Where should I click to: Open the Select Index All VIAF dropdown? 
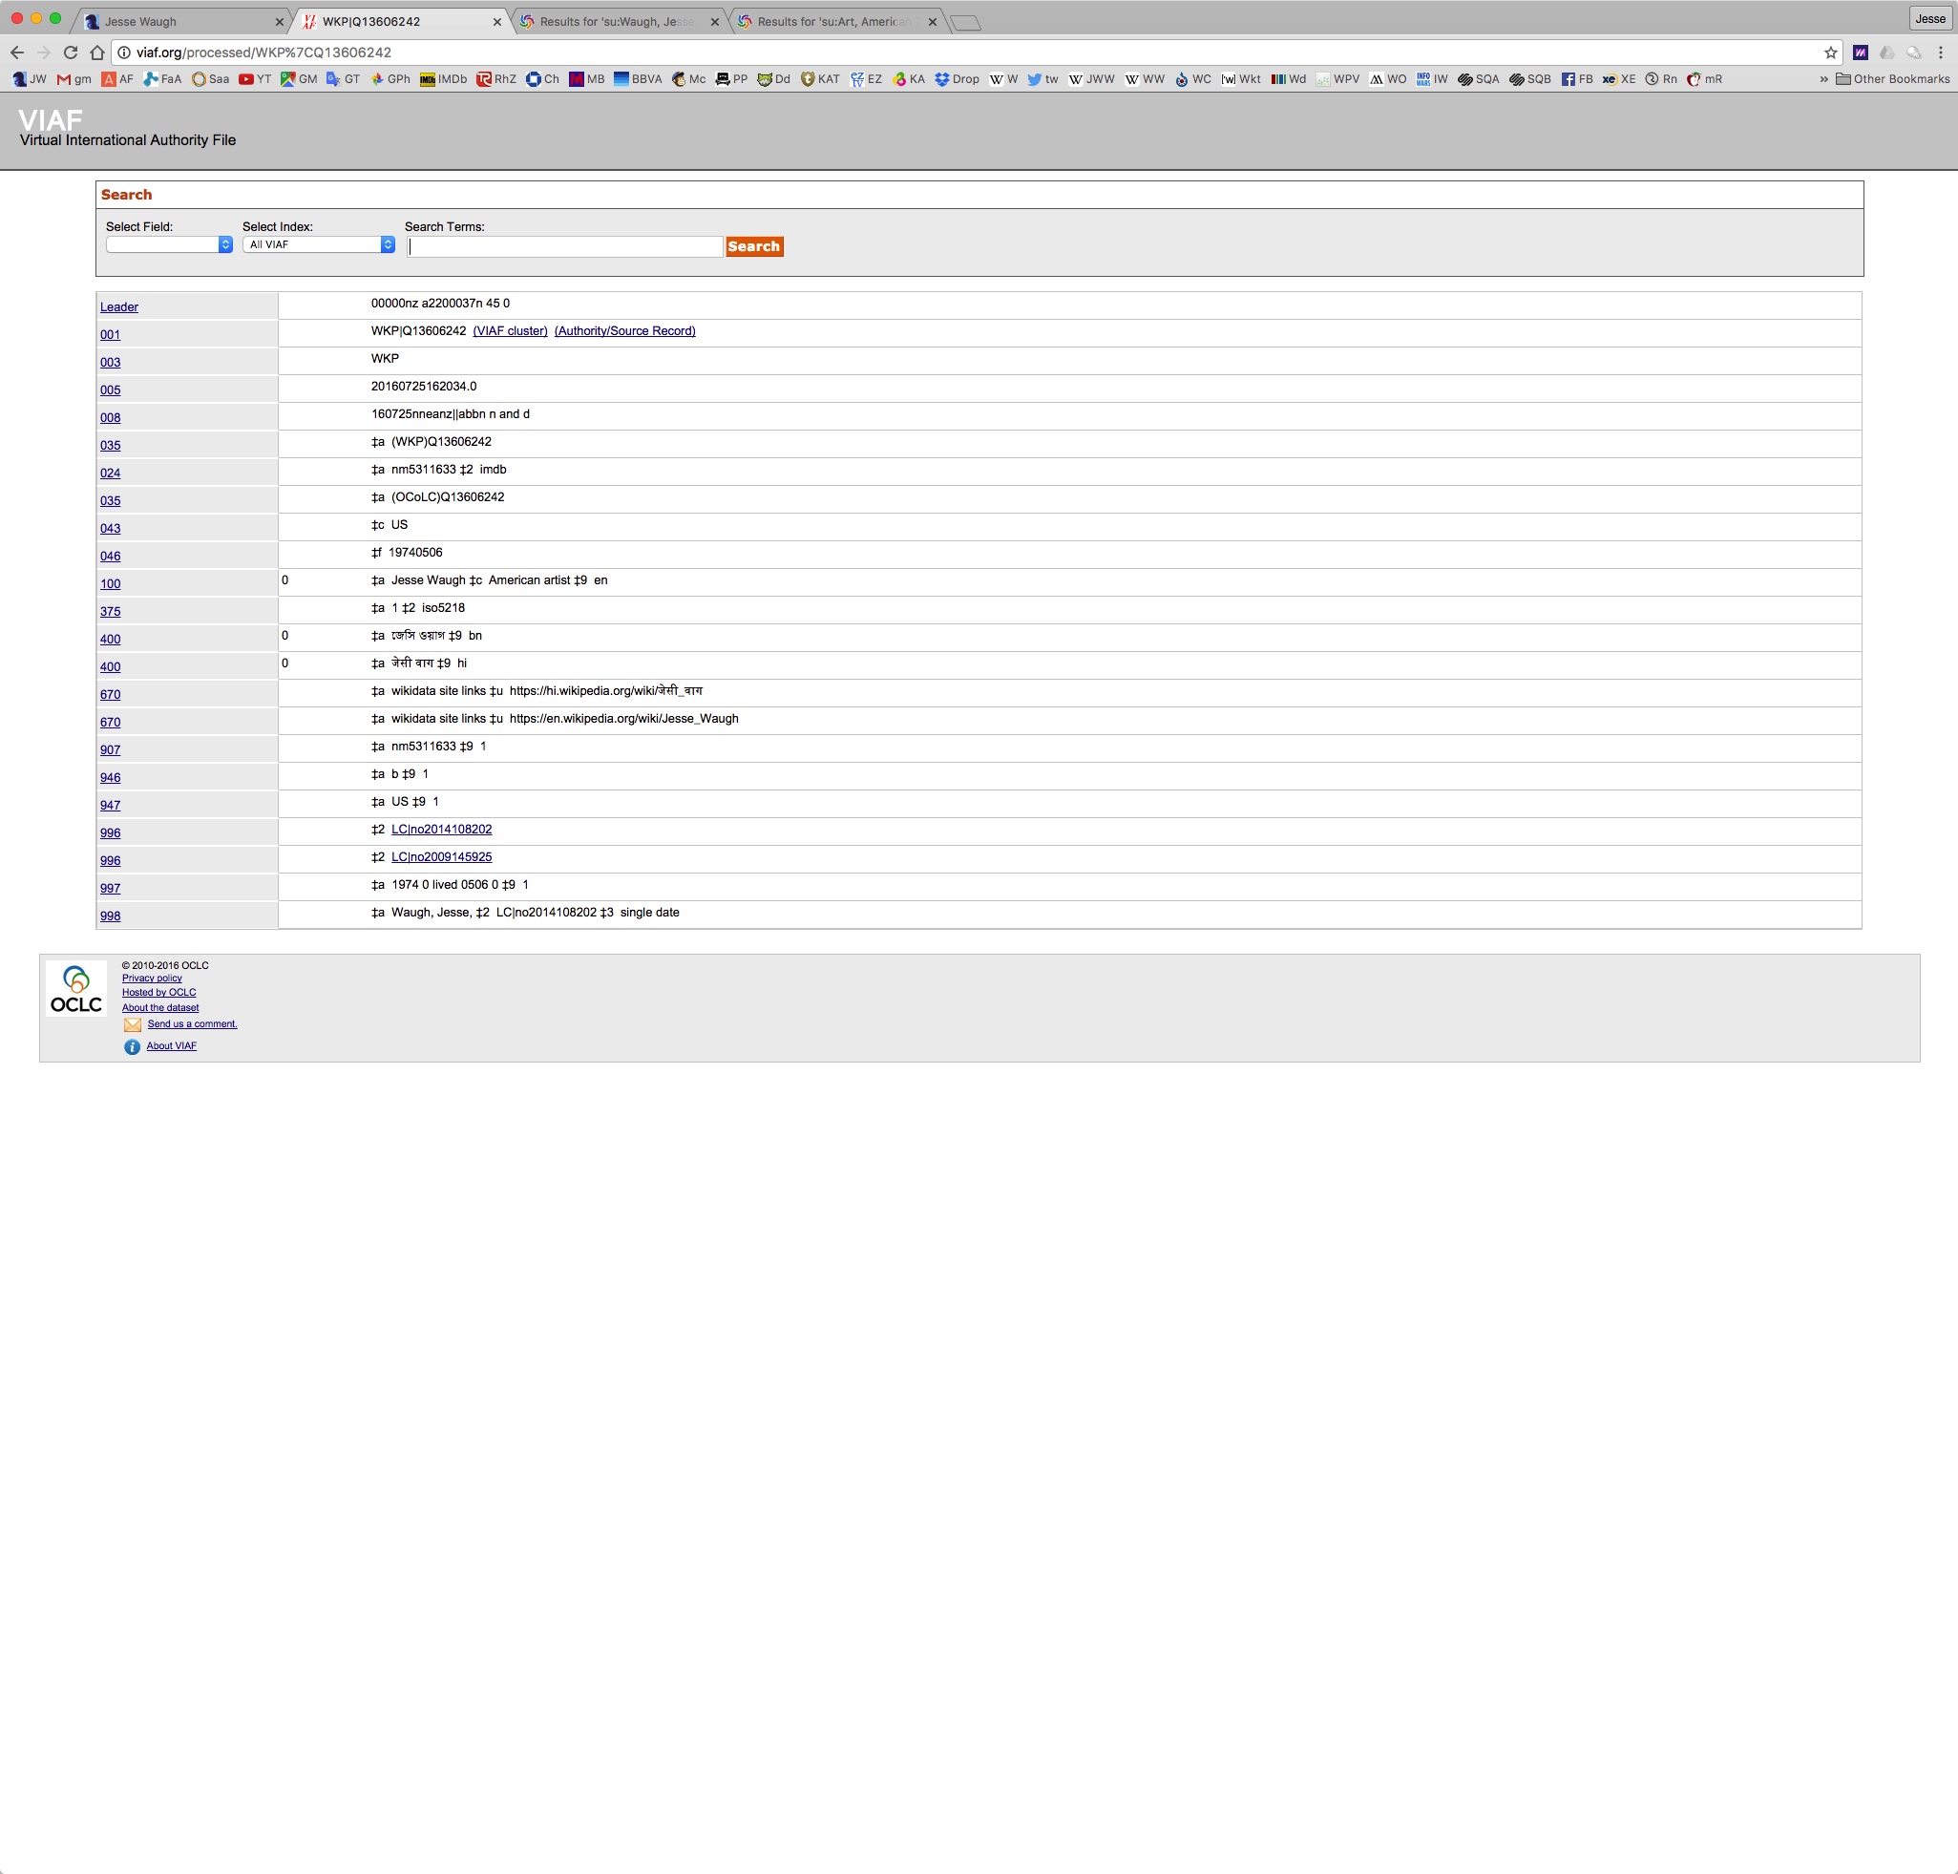click(x=319, y=244)
